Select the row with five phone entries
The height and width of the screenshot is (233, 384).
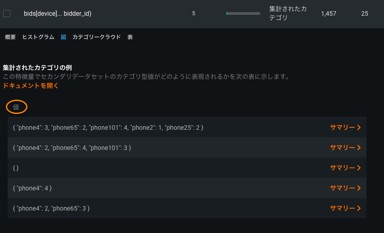108,128
